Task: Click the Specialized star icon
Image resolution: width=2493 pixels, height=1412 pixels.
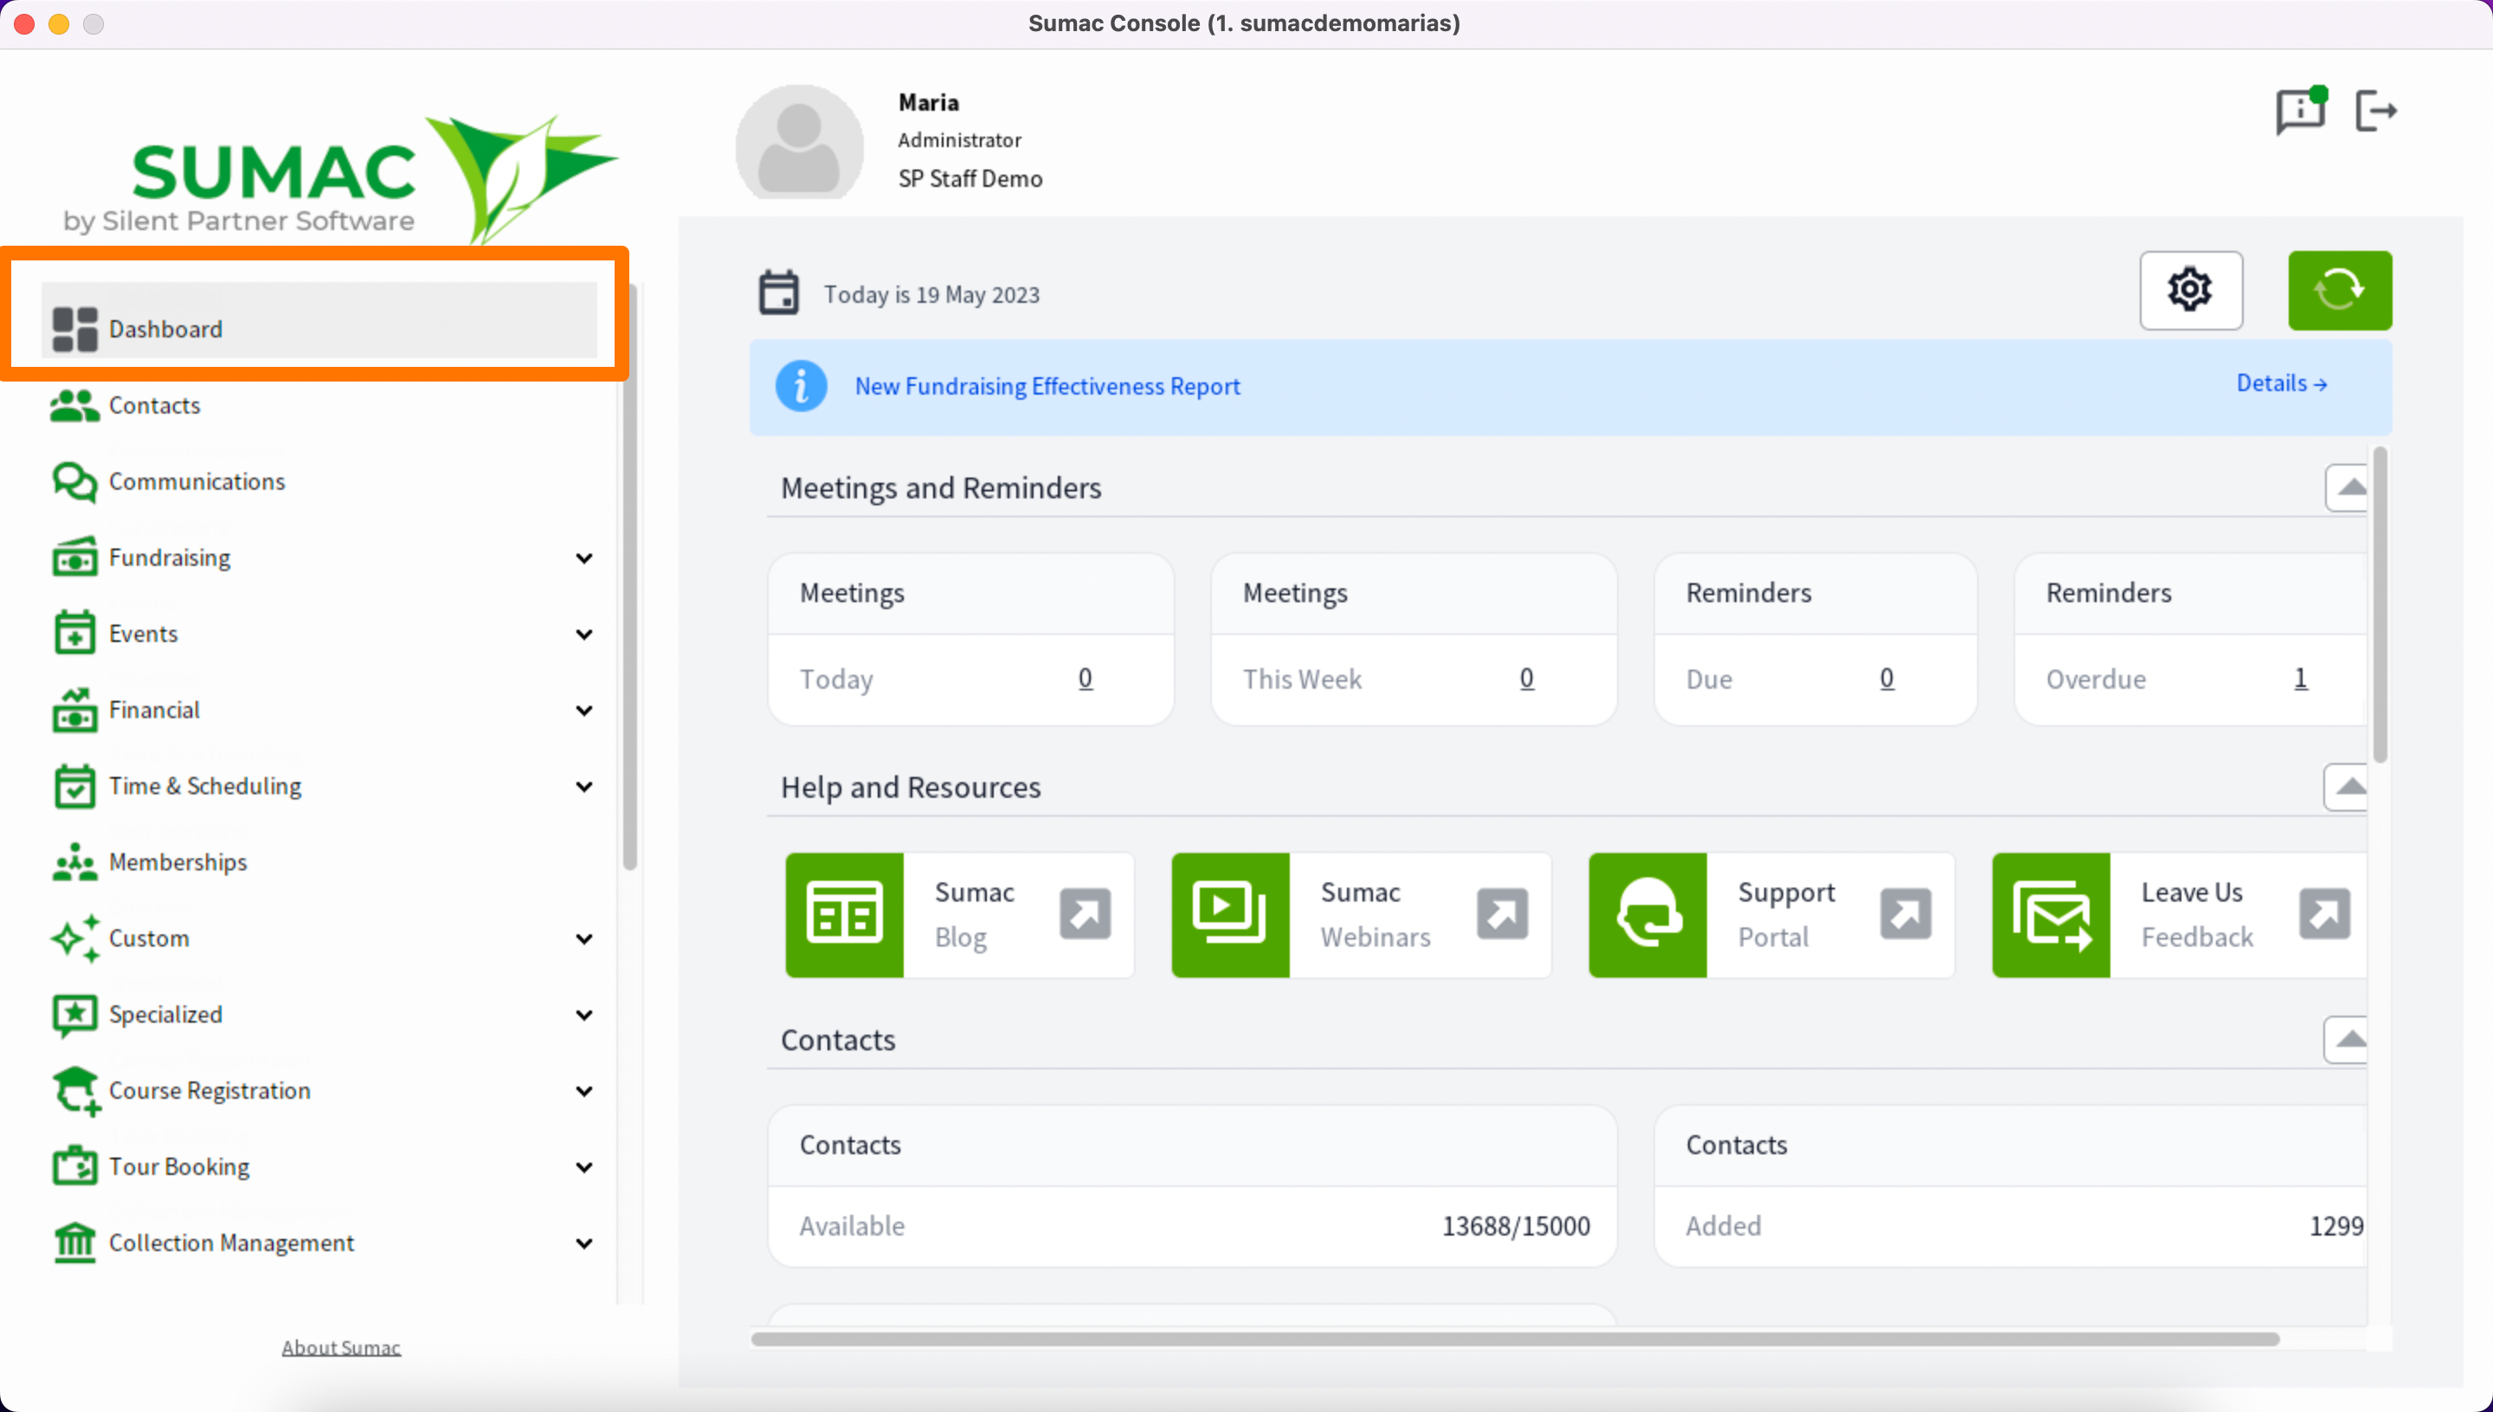Action: pyautogui.click(x=74, y=1014)
